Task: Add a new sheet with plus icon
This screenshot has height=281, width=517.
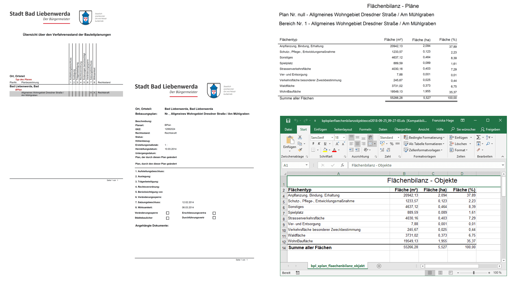Action: (379, 266)
